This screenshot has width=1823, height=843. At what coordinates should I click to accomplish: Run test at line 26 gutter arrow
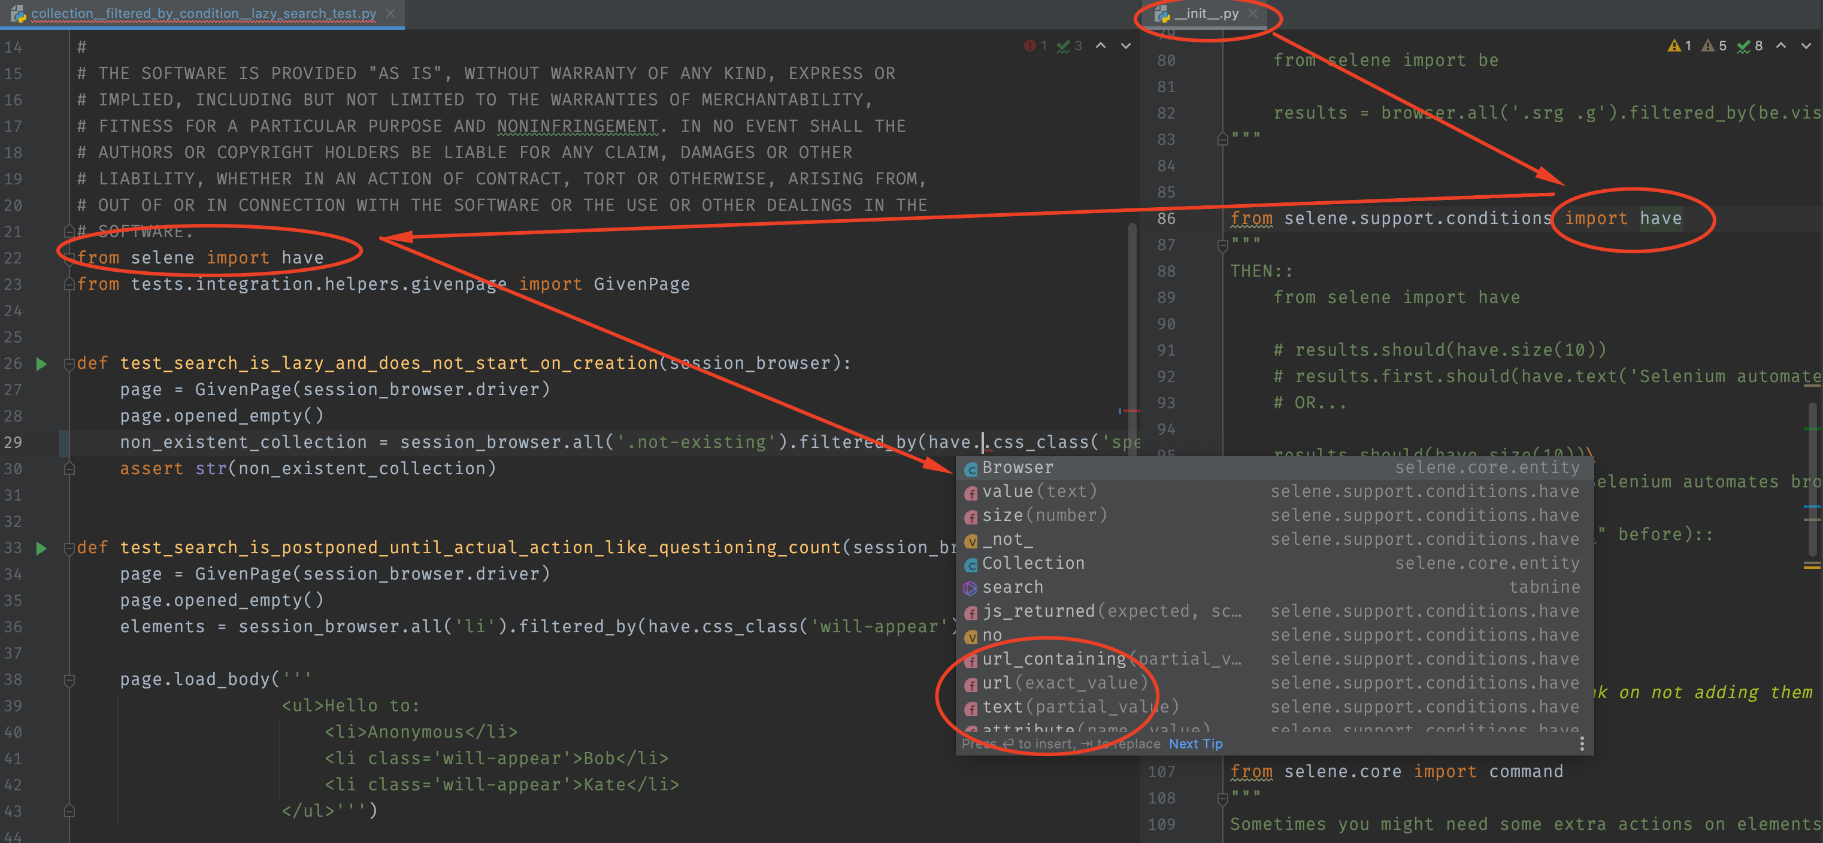pyautogui.click(x=41, y=363)
